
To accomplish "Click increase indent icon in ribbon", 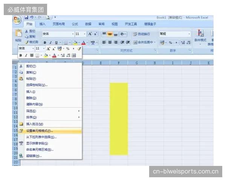I will tap(128, 42).
